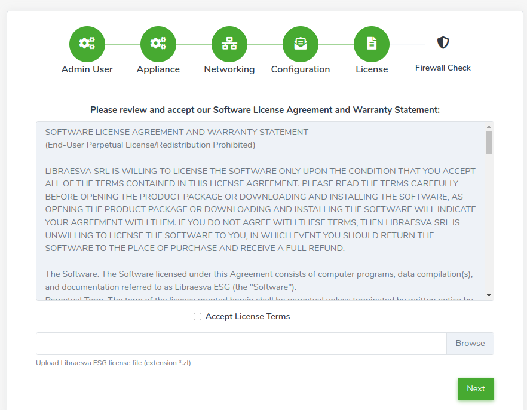This screenshot has width=527, height=410.
Task: Click the 'Please review and accept' heading
Action: click(x=265, y=110)
